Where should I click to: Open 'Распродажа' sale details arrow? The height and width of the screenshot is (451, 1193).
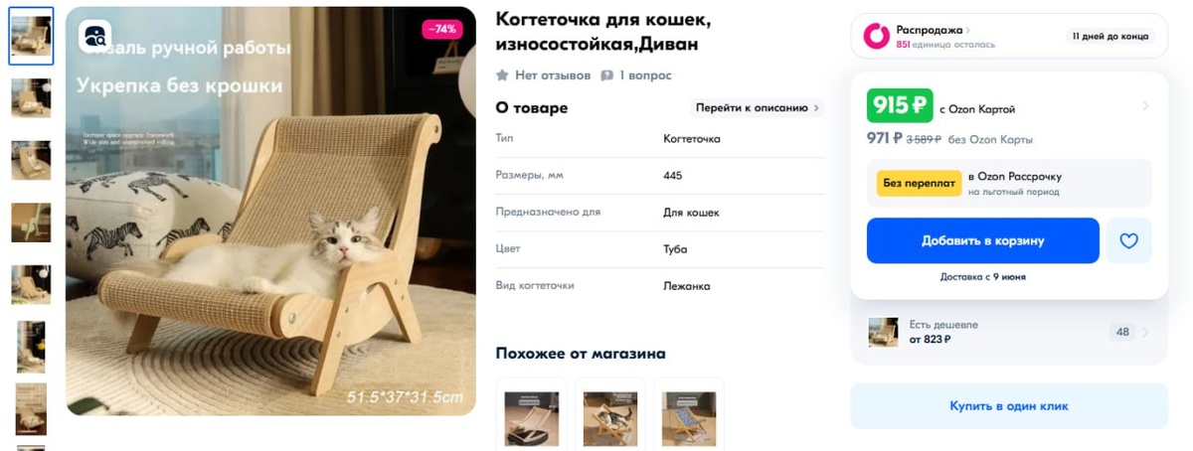pyautogui.click(x=968, y=31)
